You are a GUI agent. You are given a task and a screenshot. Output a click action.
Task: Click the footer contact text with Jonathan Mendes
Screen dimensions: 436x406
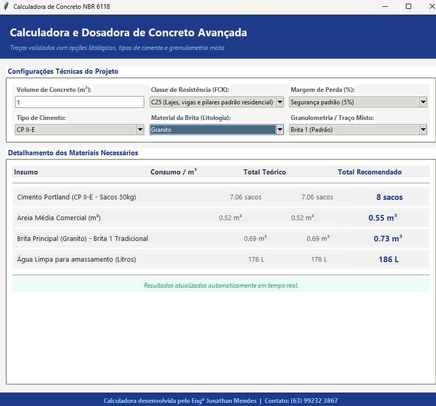(221, 401)
